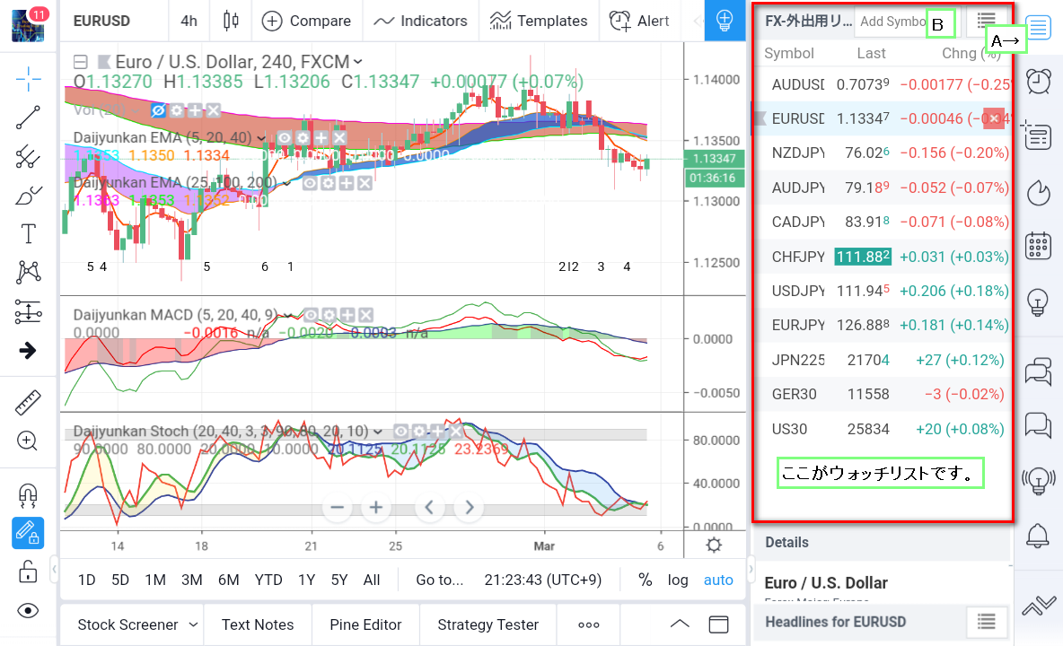1063x646 pixels.
Task: Toggle Magnet mode in the drawing toolbar
Action: [x=27, y=493]
